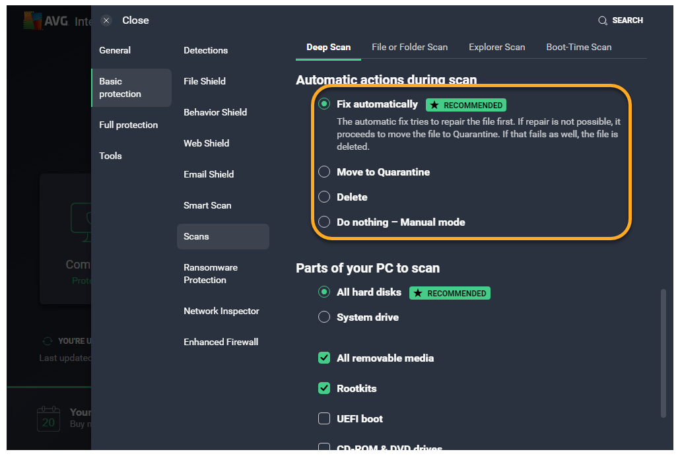Click the refresh update icon
The width and height of the screenshot is (680, 458).
[47, 341]
